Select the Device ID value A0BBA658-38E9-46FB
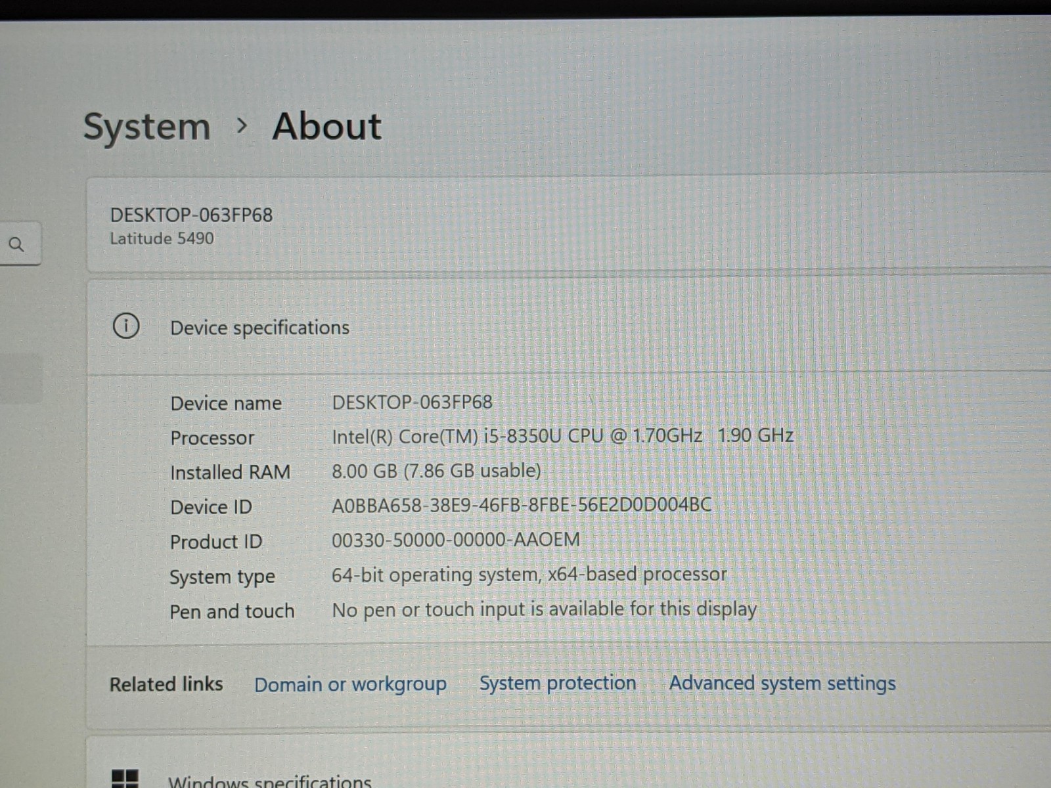Viewport: 1051px width, 788px height. pyautogui.click(x=522, y=505)
